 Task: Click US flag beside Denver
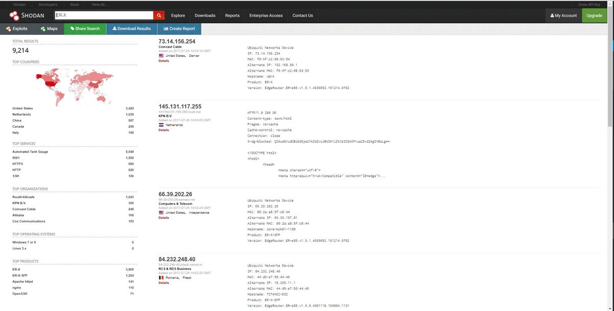[x=161, y=55]
